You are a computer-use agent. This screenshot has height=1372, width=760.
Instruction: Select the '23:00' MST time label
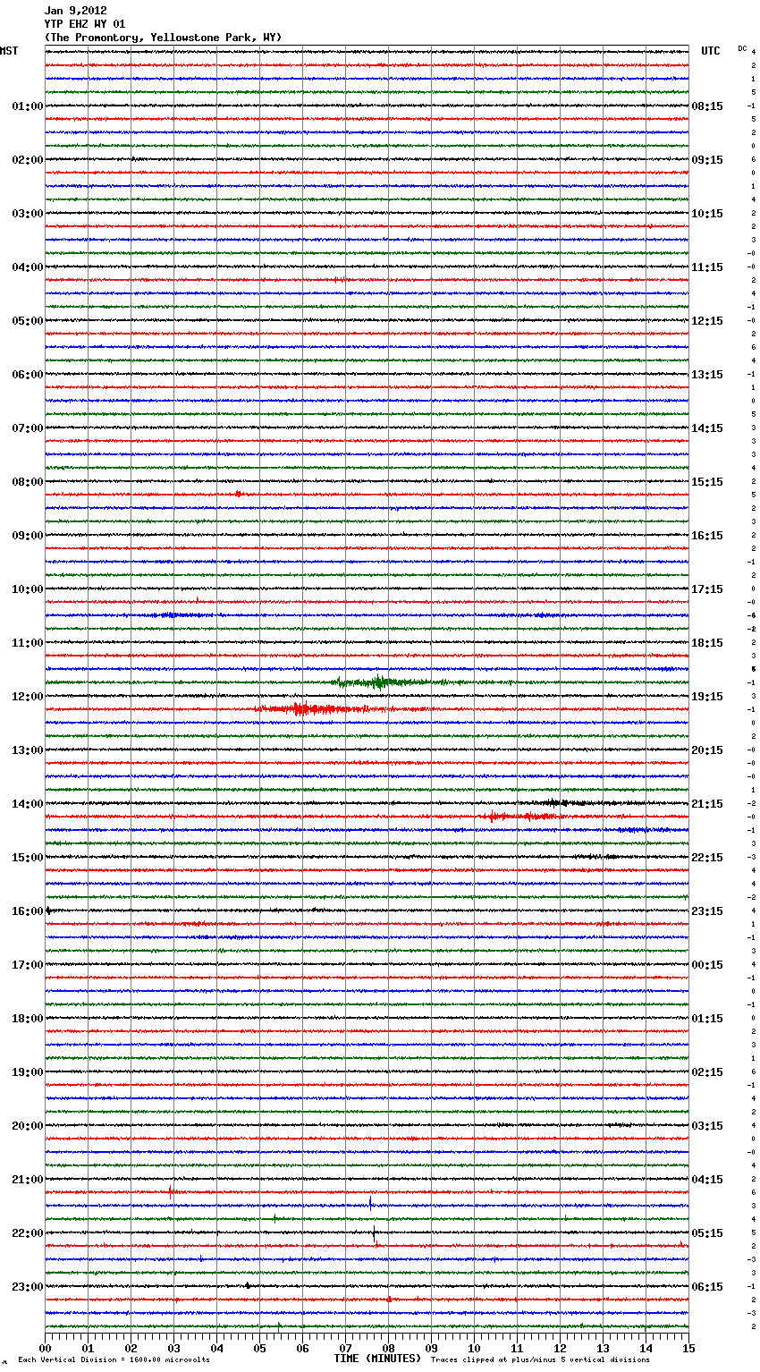point(28,1287)
